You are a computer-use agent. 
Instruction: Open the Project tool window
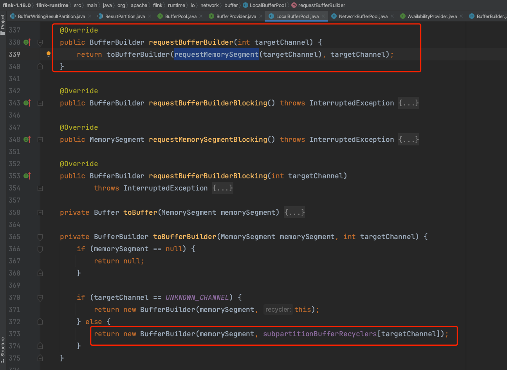click(x=3, y=25)
